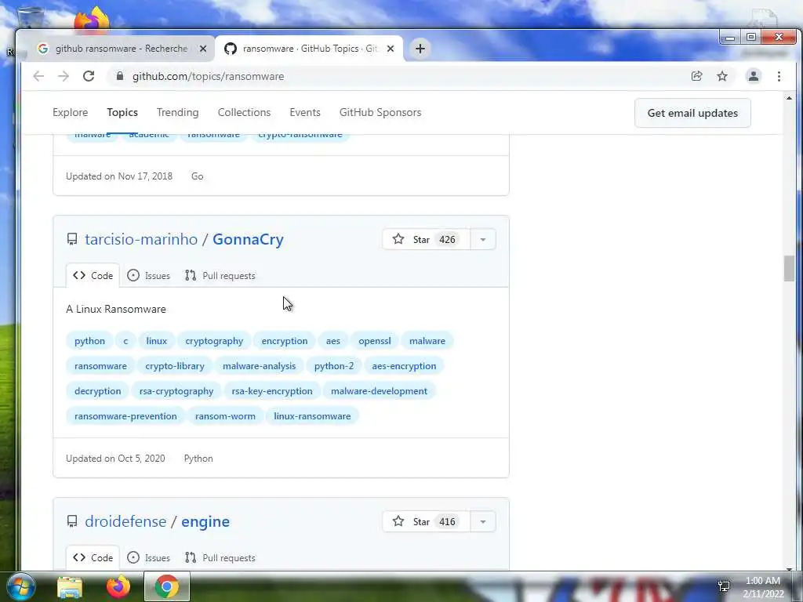
Task: Click the malware-analysis topic tag
Action: [x=259, y=366]
